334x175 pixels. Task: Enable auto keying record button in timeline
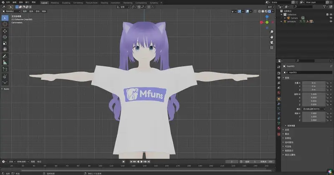point(123,162)
